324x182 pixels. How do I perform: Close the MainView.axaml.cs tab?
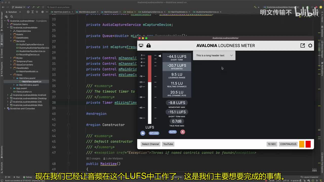73,12
